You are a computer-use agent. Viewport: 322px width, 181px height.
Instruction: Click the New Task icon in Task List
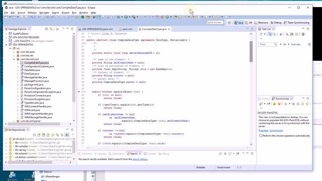(261, 34)
